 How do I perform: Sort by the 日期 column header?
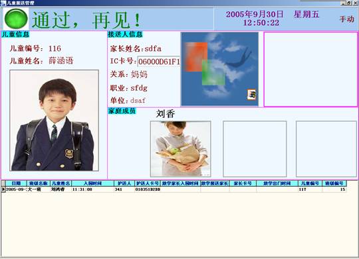click(16, 183)
